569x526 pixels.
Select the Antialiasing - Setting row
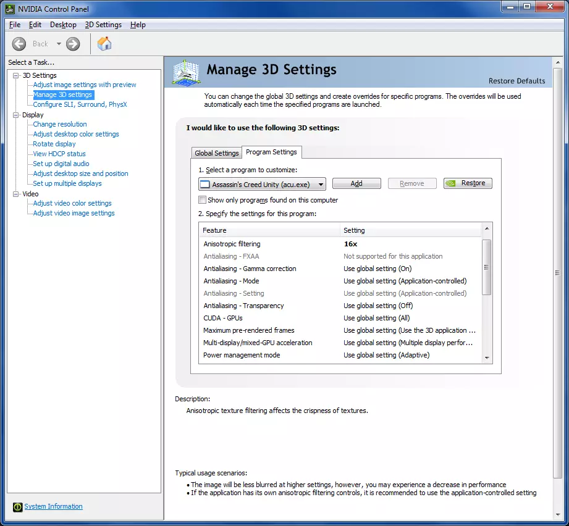point(340,293)
